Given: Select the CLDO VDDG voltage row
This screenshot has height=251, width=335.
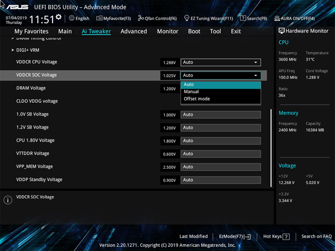Looking at the screenshot, I should [37, 101].
